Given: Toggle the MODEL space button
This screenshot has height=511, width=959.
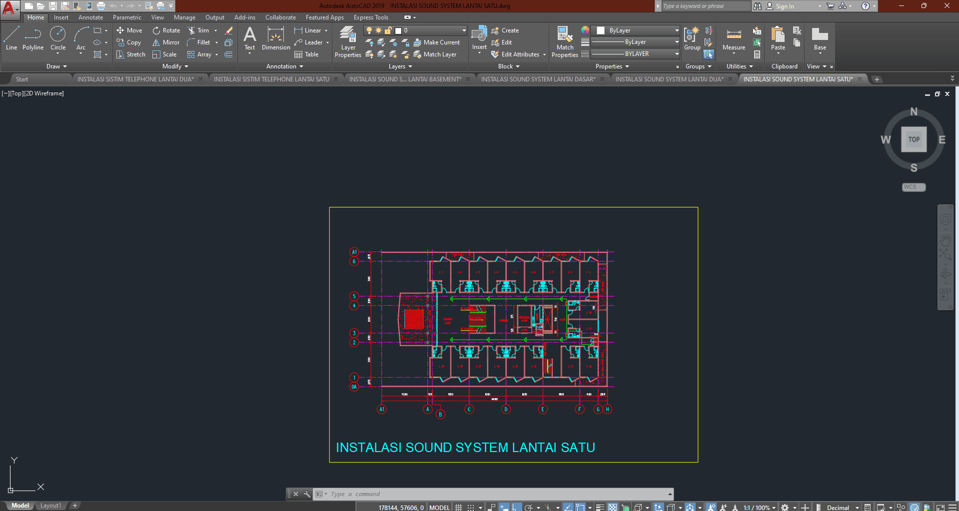Looking at the screenshot, I should tap(439, 507).
